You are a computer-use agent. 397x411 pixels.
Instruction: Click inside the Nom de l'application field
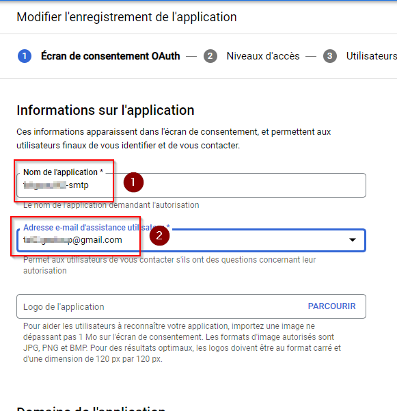(x=191, y=185)
